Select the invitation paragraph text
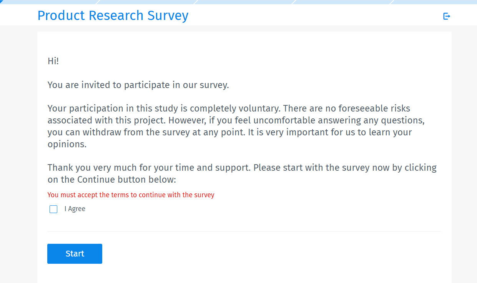The image size is (477, 283). click(138, 85)
